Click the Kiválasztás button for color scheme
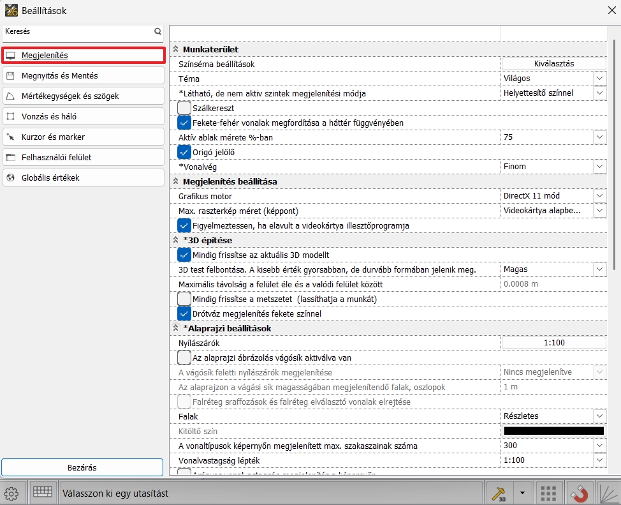The height and width of the screenshot is (505, 621). [x=553, y=64]
